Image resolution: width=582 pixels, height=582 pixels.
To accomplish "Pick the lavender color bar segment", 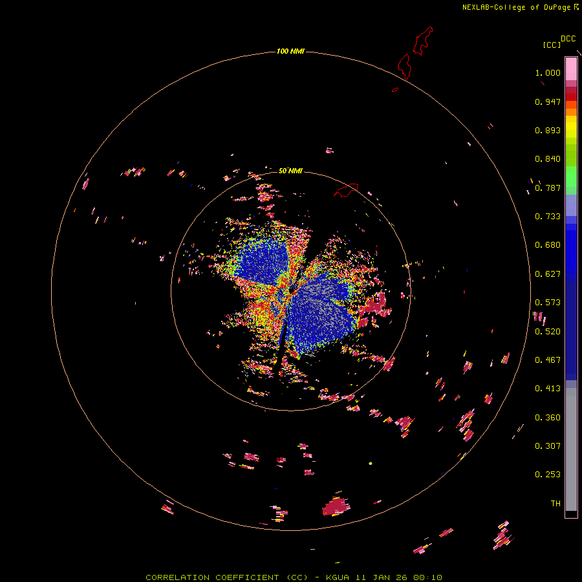I will click(x=571, y=205).
